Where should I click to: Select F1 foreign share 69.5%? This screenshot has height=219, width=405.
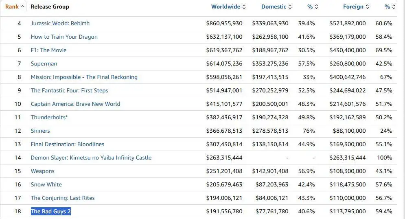tap(384, 50)
